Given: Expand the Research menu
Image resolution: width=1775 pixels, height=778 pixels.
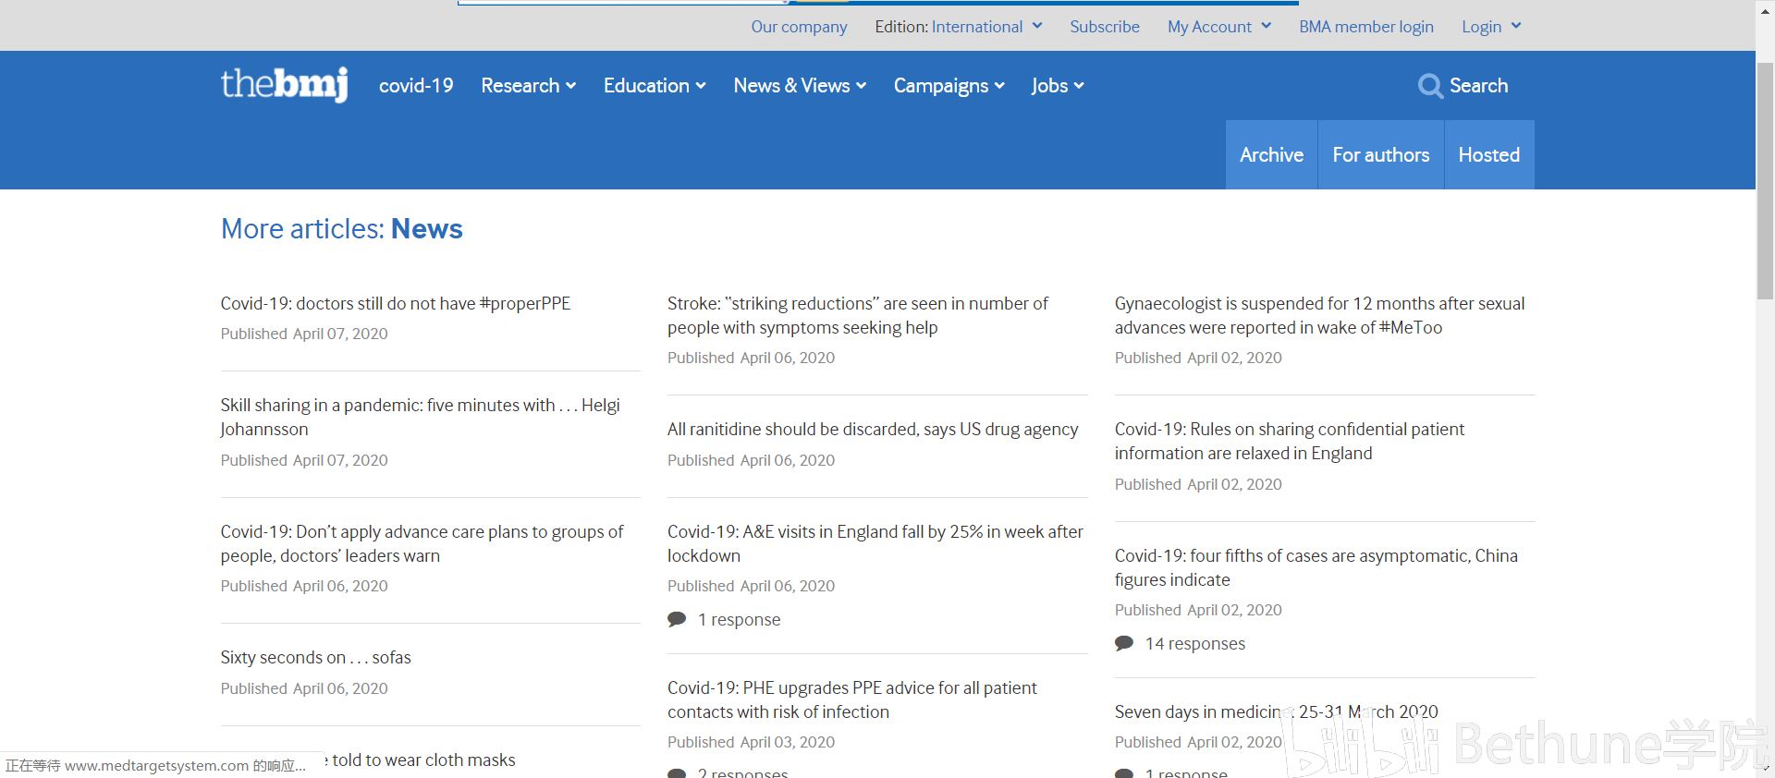Looking at the screenshot, I should click(x=528, y=86).
